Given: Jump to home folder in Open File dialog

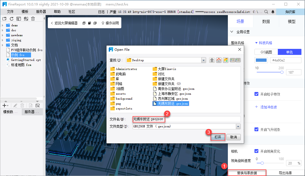Looking at the screenshot, I should 219,60.
